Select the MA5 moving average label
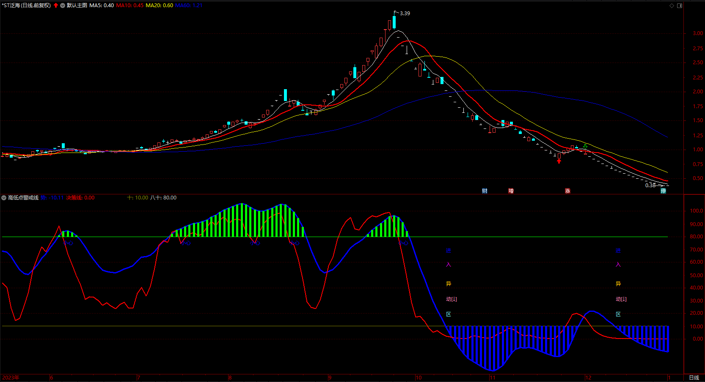 coord(102,5)
